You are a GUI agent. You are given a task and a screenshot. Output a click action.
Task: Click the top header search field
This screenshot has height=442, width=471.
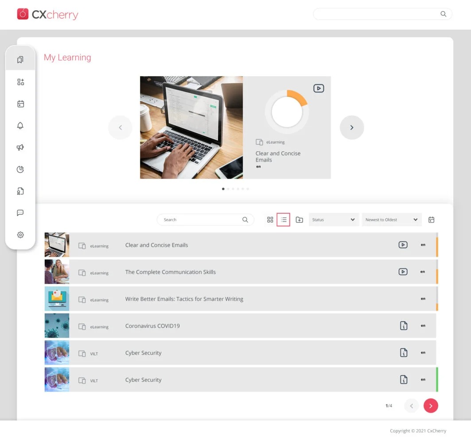pyautogui.click(x=382, y=14)
